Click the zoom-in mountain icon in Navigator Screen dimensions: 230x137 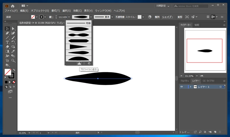pyautogui.click(x=202, y=76)
